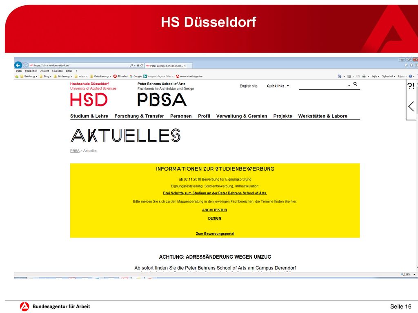Click the browser Back arrow button
Viewport: 418px width, 313px height.
pyautogui.click(x=18, y=65)
